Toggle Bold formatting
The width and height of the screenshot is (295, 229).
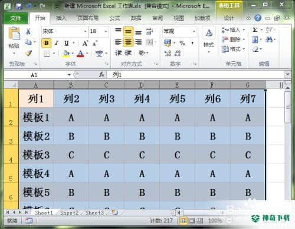click(x=47, y=43)
